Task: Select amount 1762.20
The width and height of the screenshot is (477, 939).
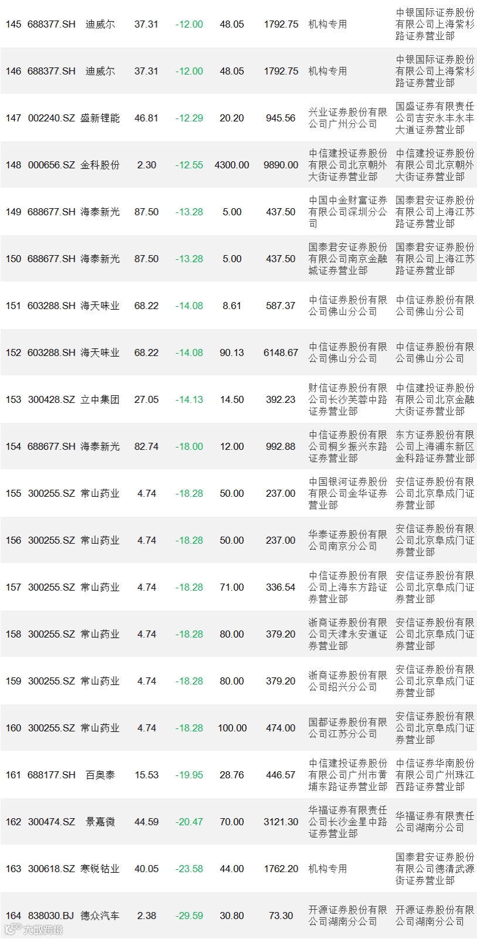Action: pos(281,869)
